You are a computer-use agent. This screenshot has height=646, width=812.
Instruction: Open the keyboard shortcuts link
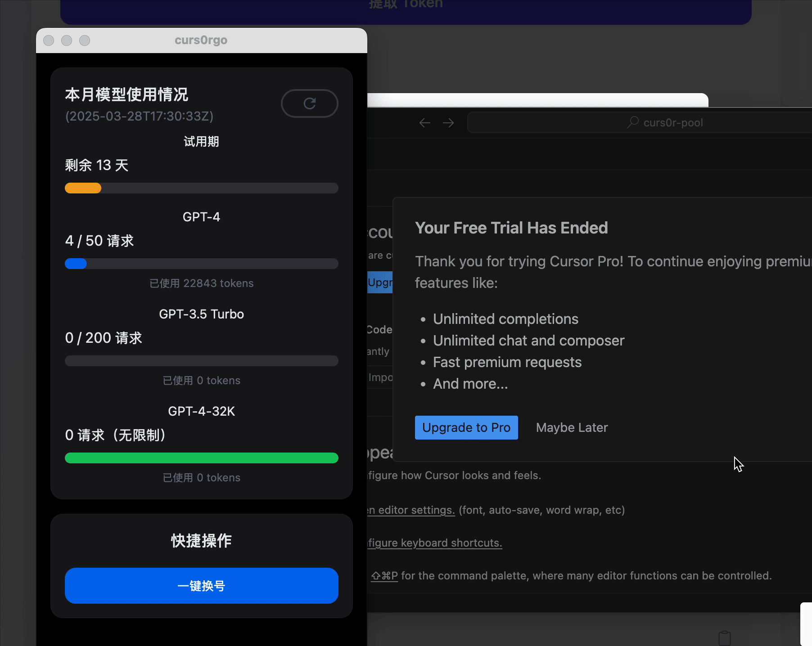point(435,543)
